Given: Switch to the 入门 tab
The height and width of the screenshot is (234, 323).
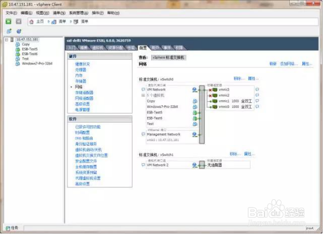Looking at the screenshot, I should click(x=72, y=48).
